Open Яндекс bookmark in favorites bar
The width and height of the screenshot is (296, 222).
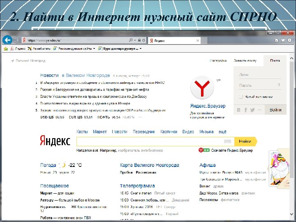(x=18, y=49)
